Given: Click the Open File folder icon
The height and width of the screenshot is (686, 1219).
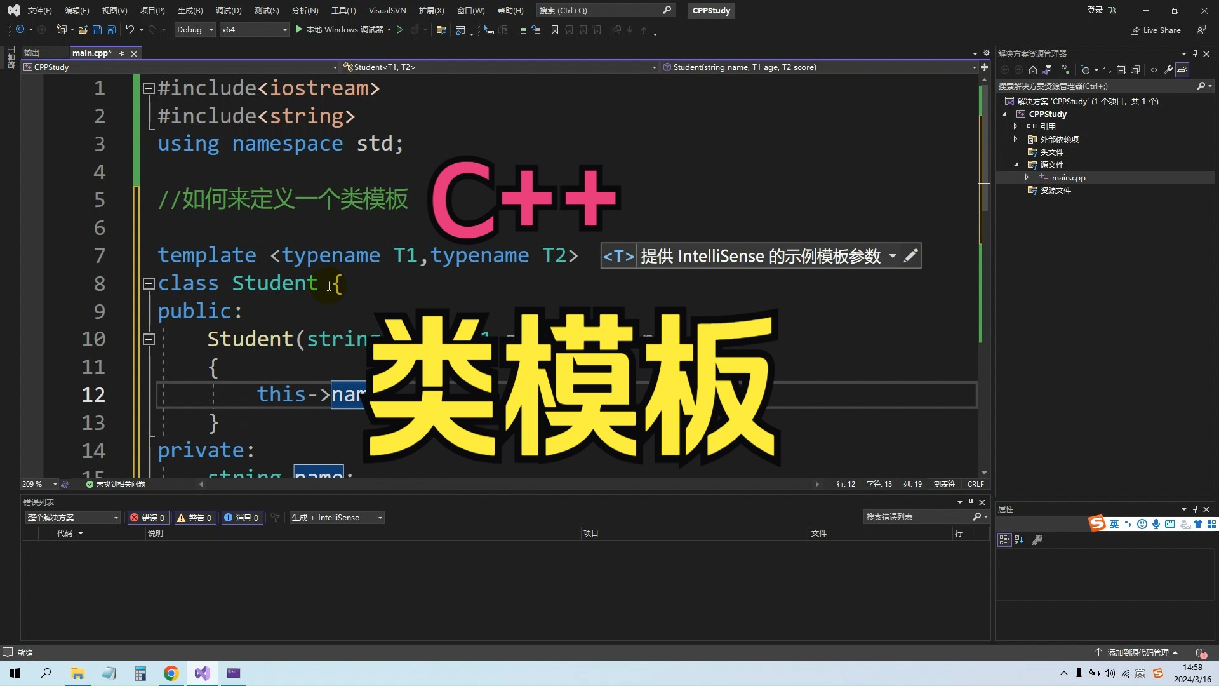Looking at the screenshot, I should click(83, 30).
